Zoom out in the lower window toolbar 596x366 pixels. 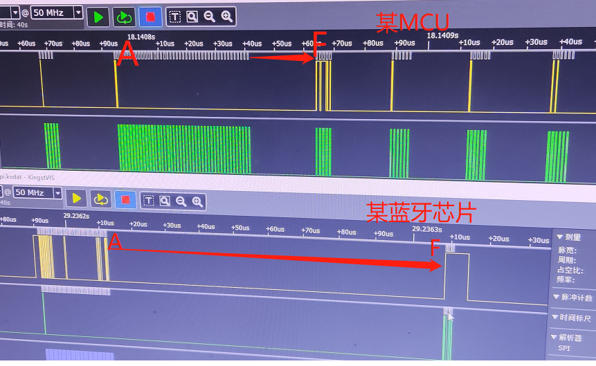[x=181, y=201]
